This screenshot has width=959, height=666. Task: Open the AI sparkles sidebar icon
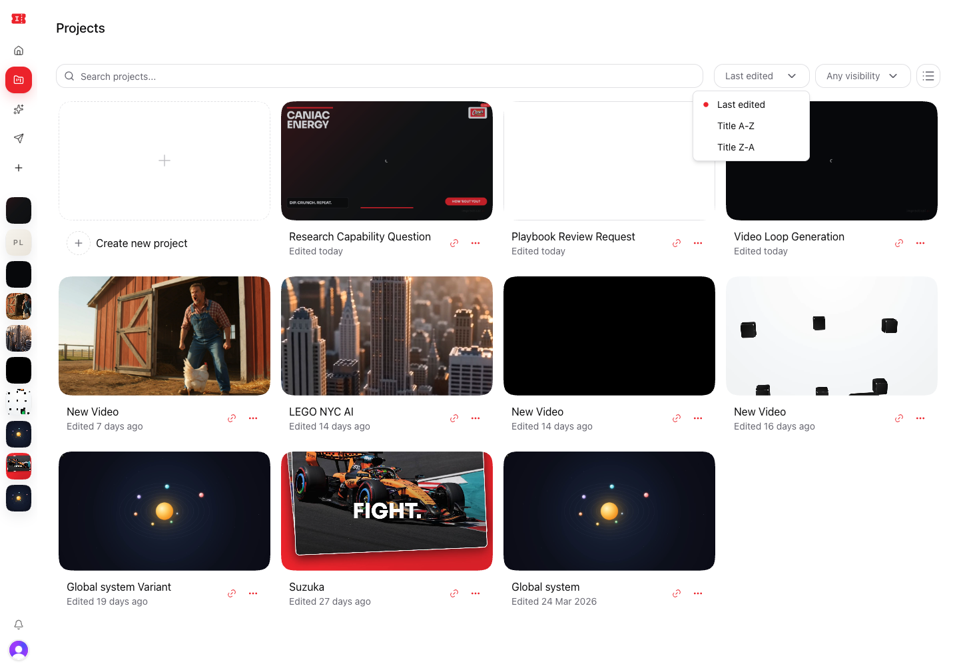tap(19, 109)
